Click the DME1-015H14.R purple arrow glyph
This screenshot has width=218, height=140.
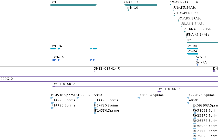95,71
